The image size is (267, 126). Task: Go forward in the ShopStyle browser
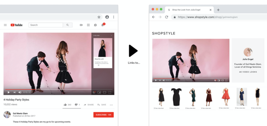(x=160, y=17)
